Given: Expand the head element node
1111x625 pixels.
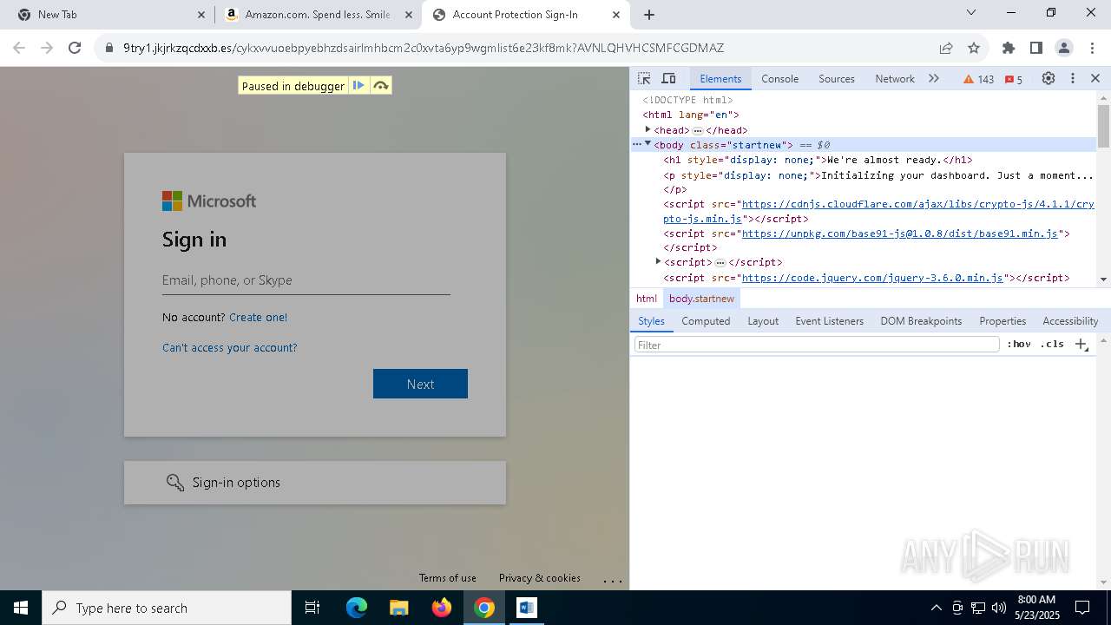Looking at the screenshot, I should click(x=648, y=129).
